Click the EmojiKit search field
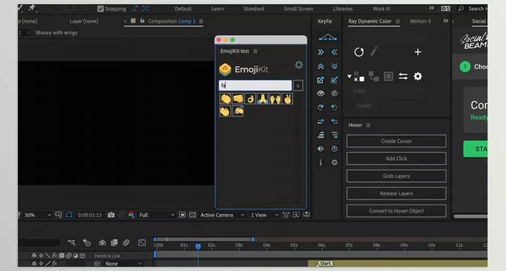 point(255,85)
